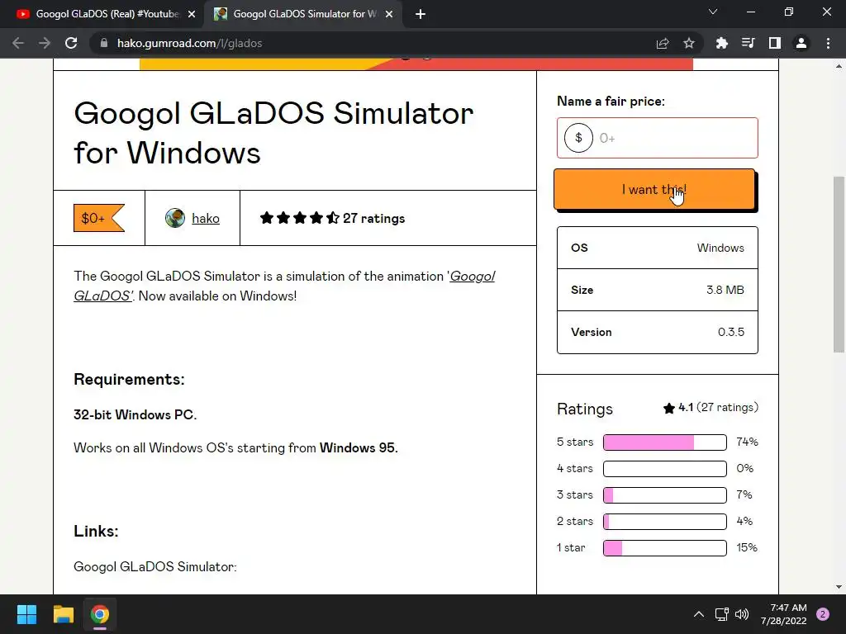The image size is (846, 634).
Task: Click the page vertical scrollbar thumb
Action: pos(839,264)
